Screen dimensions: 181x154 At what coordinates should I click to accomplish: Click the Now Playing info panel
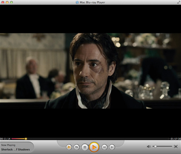17,147
